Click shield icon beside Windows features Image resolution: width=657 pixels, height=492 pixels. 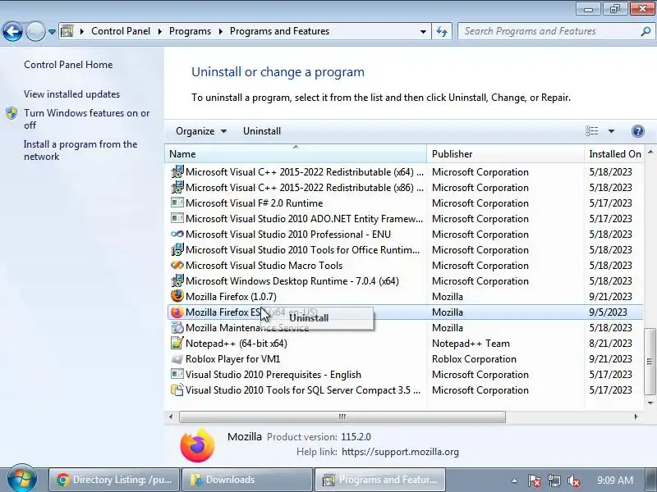point(11,113)
